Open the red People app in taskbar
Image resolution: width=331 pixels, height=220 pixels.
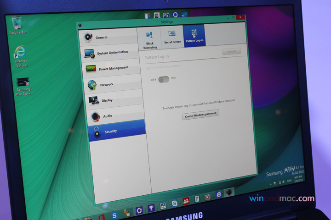(186, 201)
